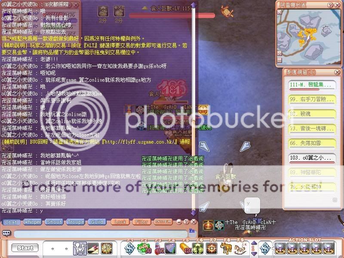
Task: Click the first Action Slot skill icon
Action: click(x=281, y=248)
